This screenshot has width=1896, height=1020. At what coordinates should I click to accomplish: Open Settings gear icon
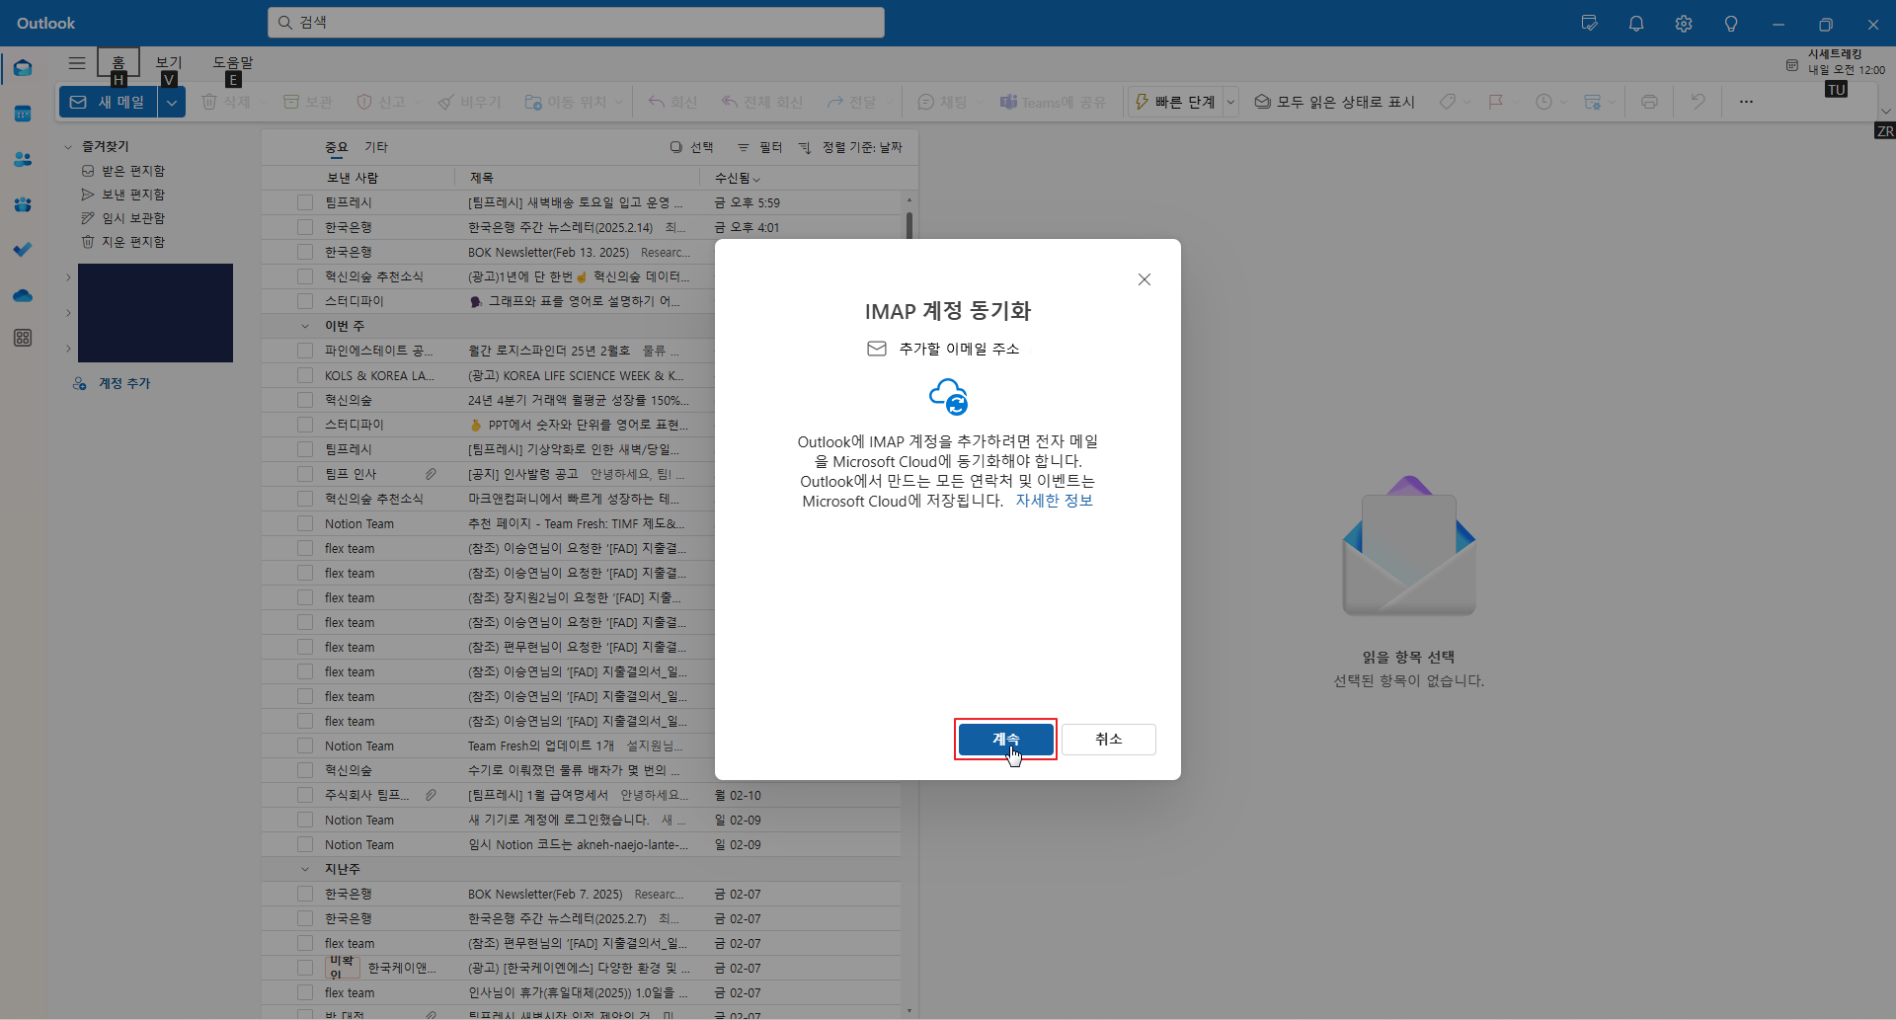1684,24
